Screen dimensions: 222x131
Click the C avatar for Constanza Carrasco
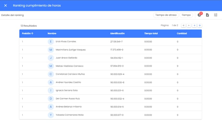point(51,74)
